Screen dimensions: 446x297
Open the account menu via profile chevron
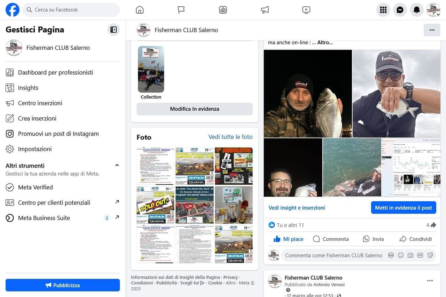click(438, 14)
